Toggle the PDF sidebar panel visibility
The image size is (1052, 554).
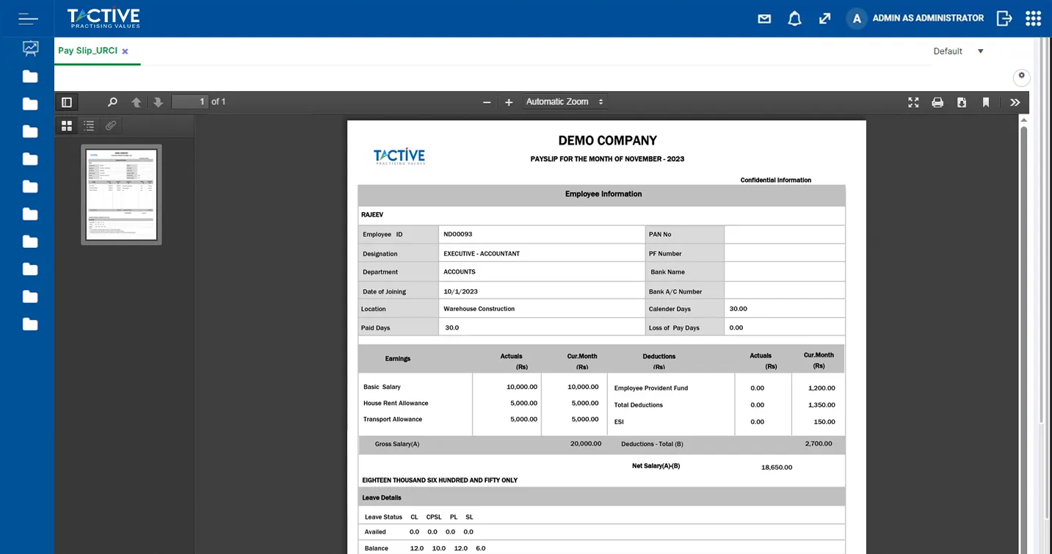(66, 102)
